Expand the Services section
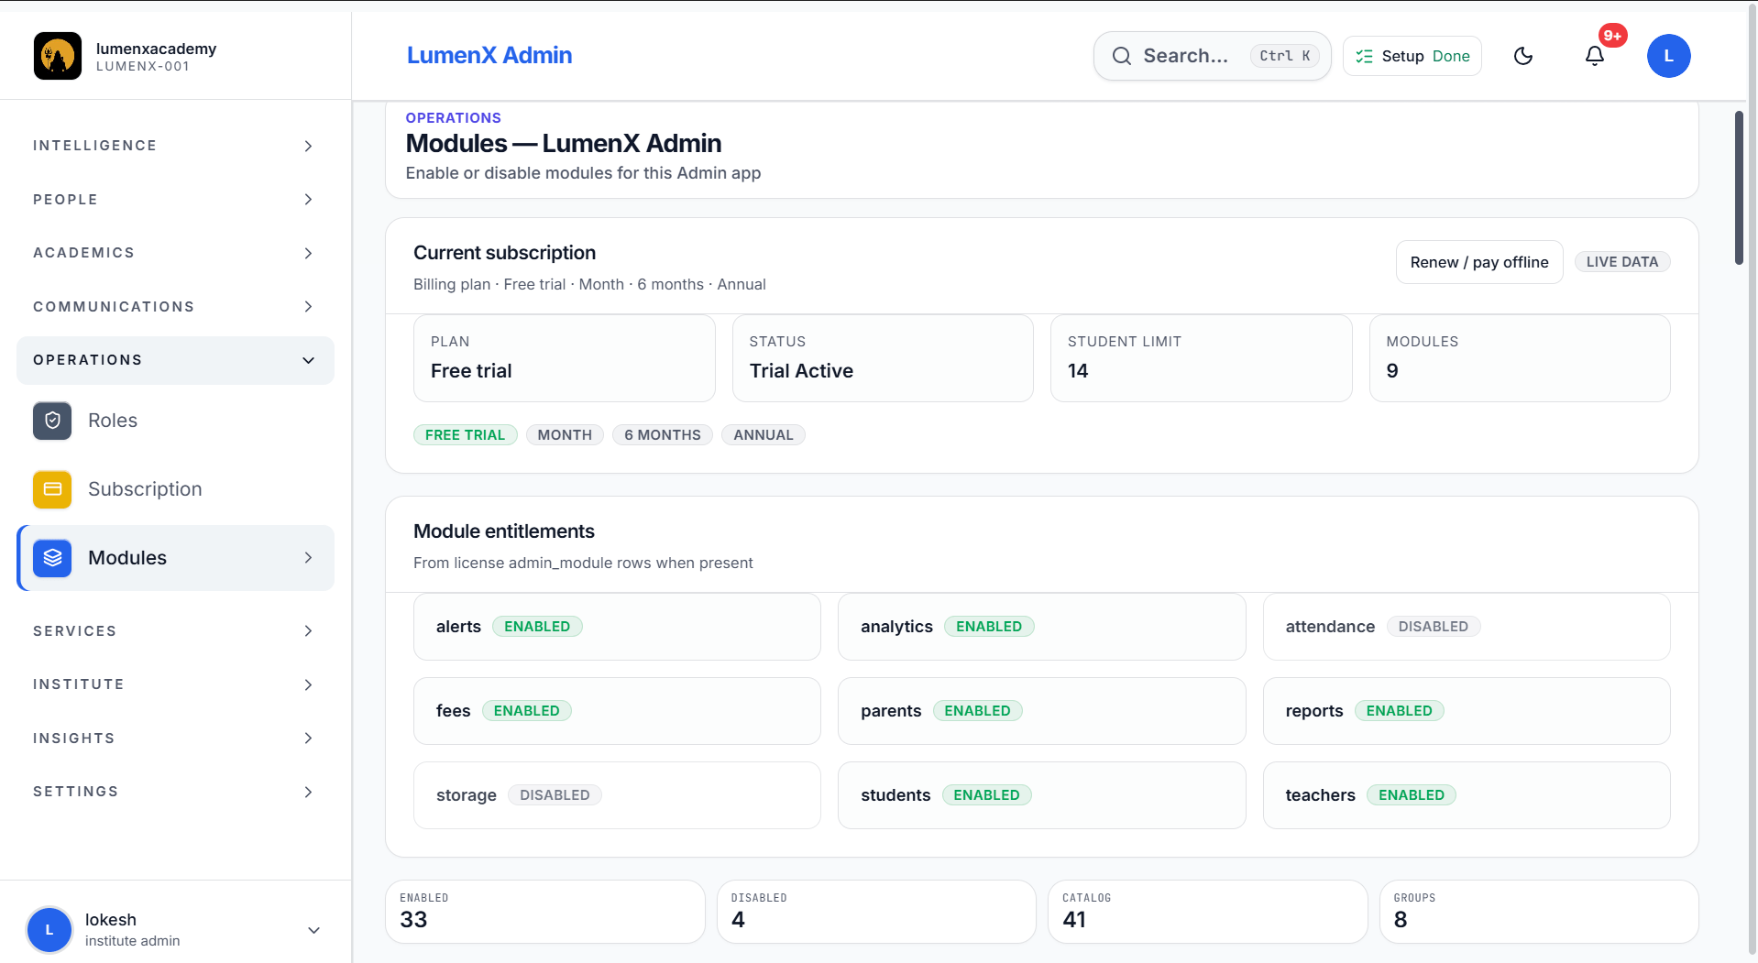The image size is (1758, 963). point(175,631)
